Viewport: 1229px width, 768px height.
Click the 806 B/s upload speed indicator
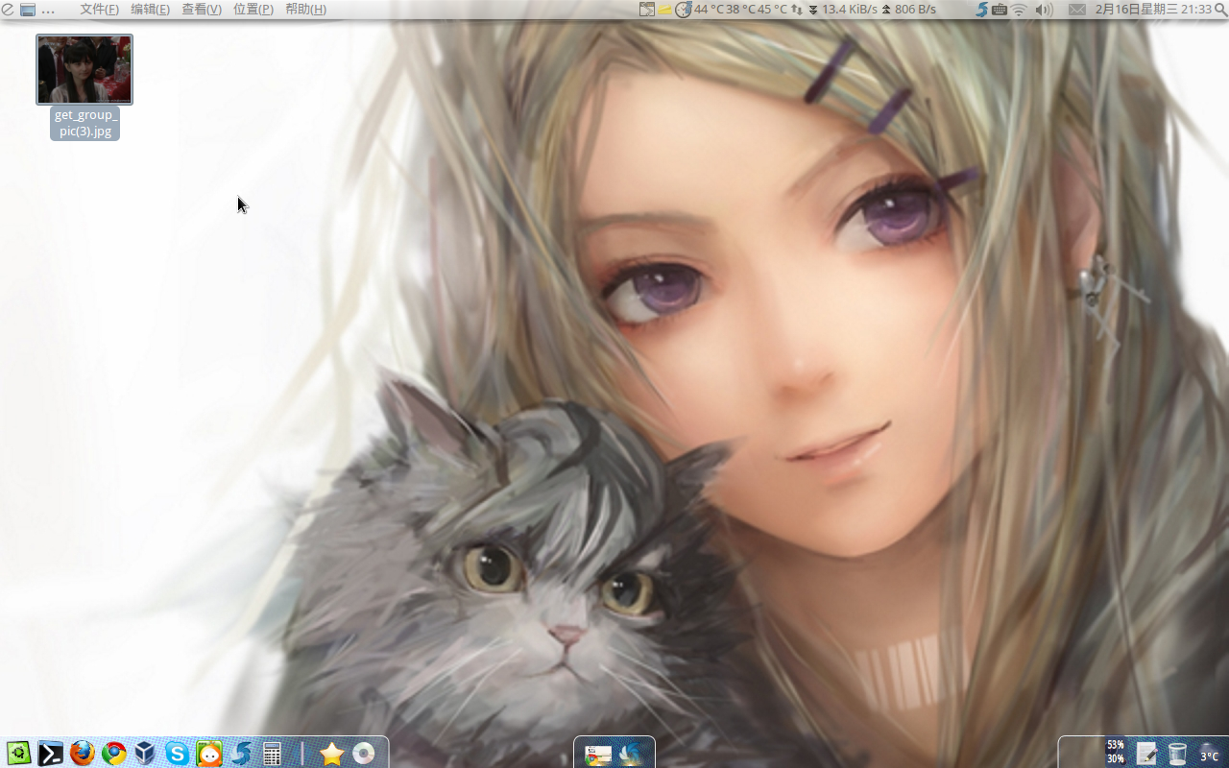pyautogui.click(x=908, y=10)
